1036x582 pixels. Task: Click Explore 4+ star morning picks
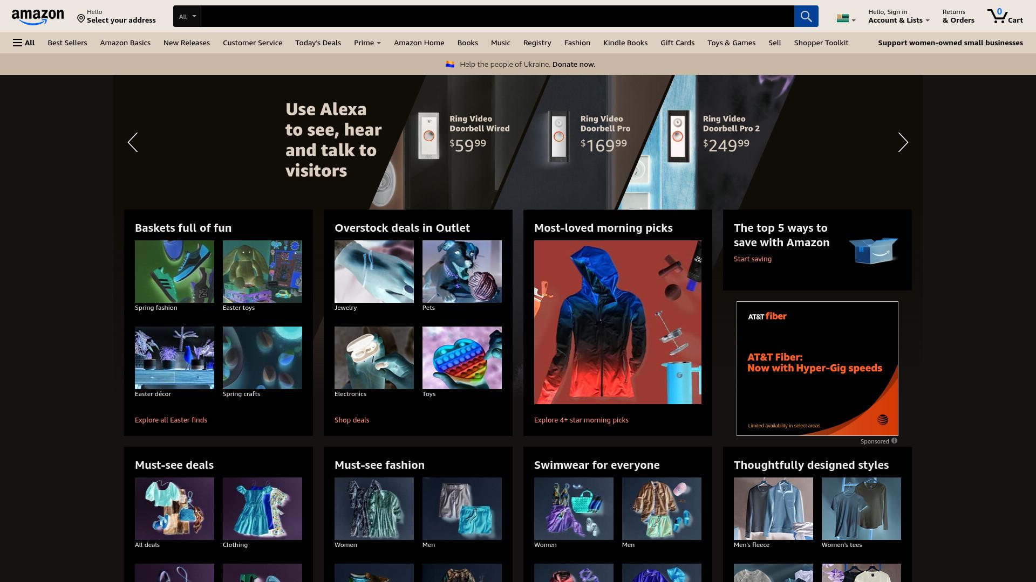[x=581, y=420]
